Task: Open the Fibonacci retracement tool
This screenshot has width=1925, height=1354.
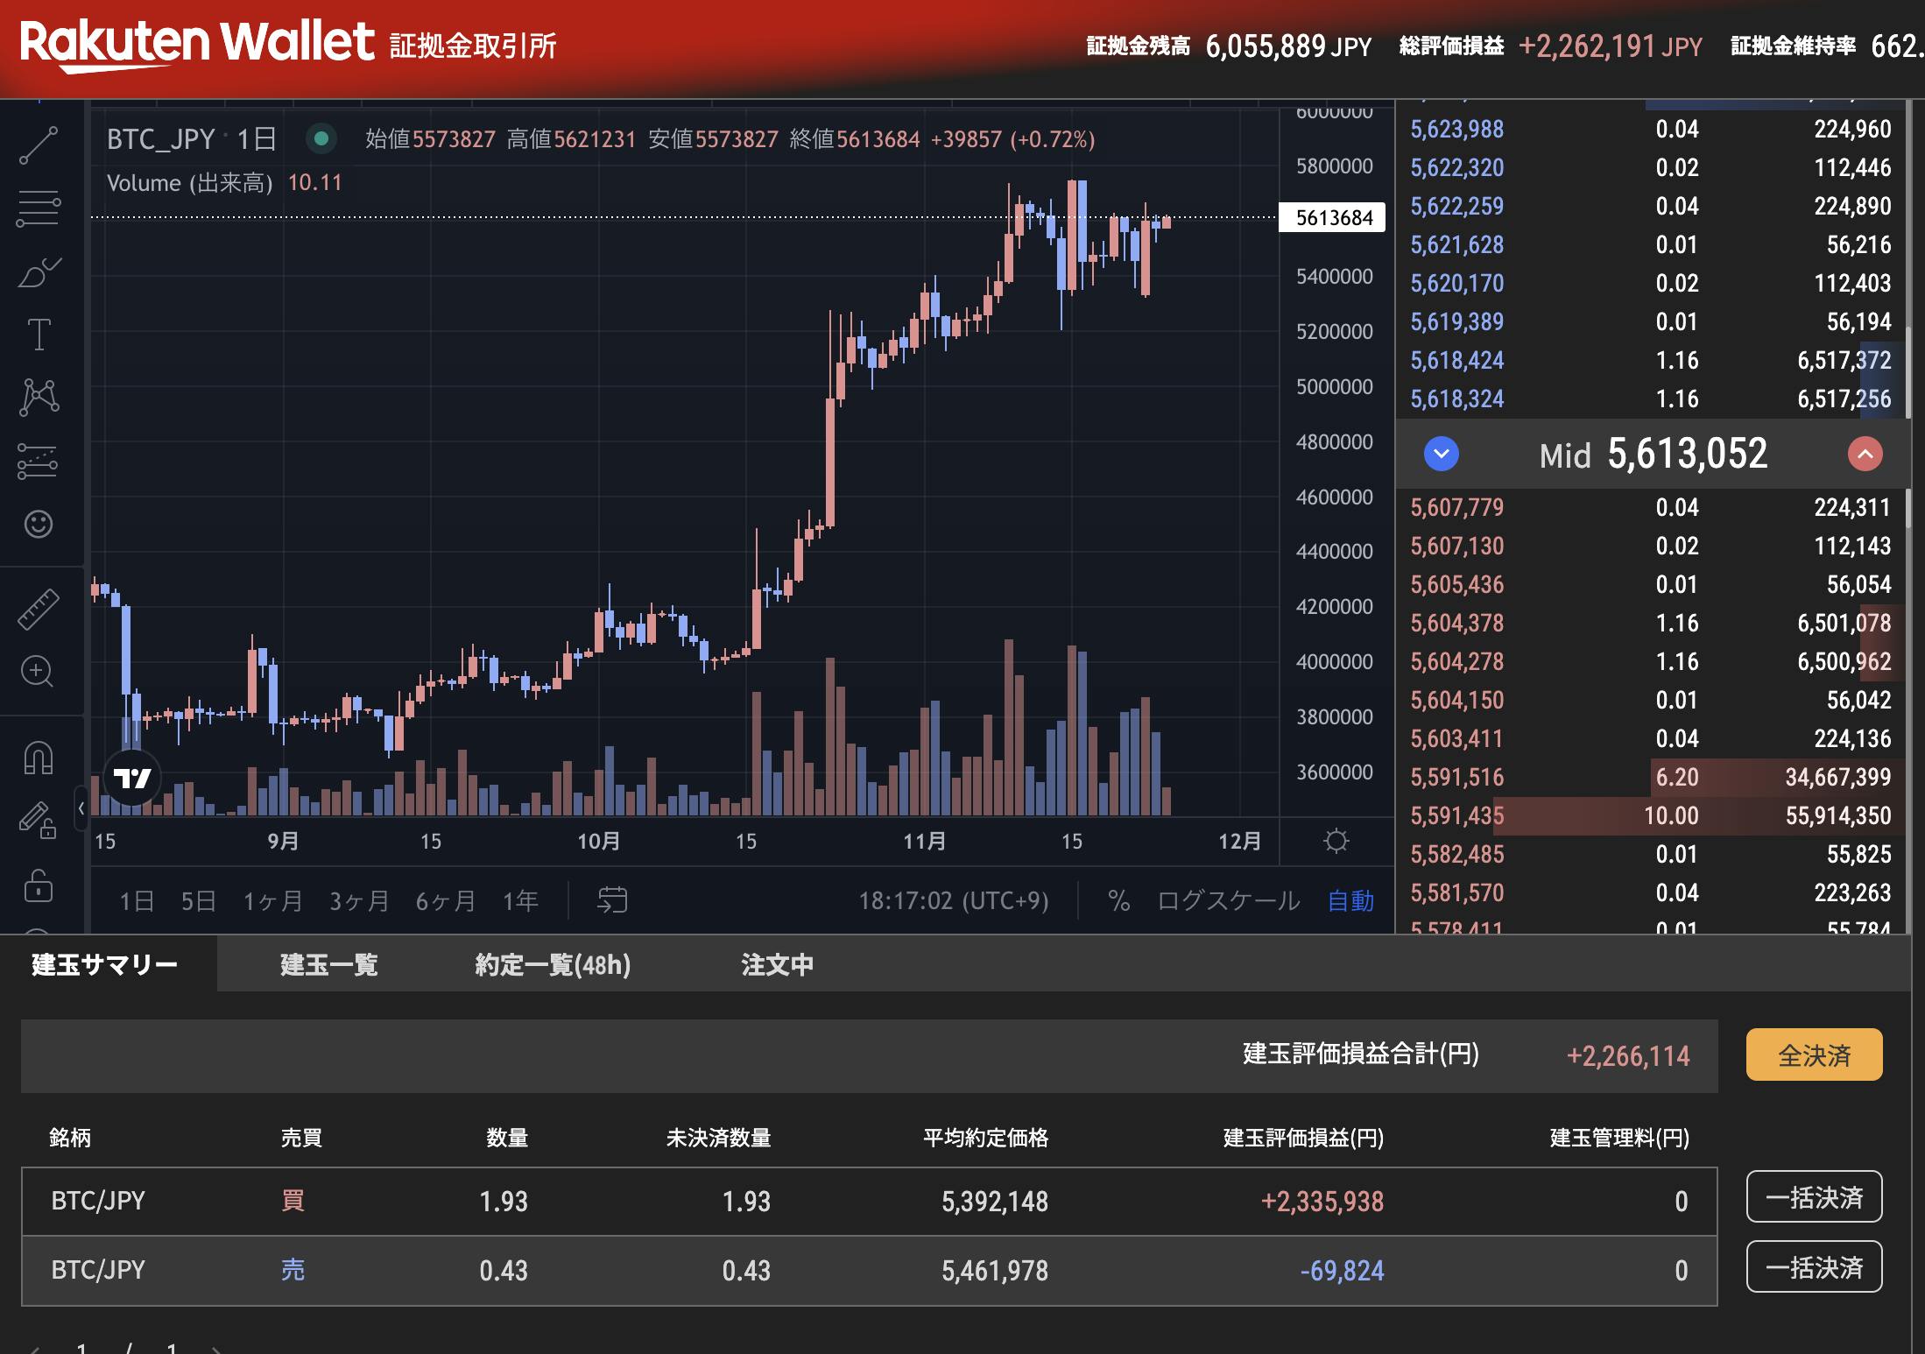Action: [39, 208]
